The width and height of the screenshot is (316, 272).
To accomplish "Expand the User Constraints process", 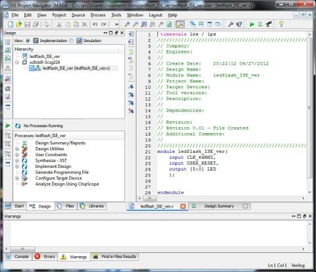I will (17, 155).
